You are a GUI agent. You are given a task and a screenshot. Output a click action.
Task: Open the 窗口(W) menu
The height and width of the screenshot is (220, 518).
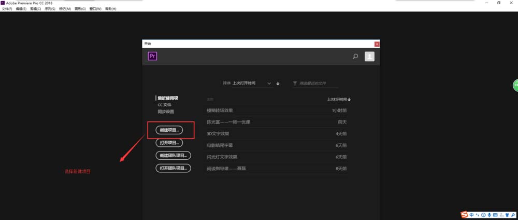click(95, 9)
